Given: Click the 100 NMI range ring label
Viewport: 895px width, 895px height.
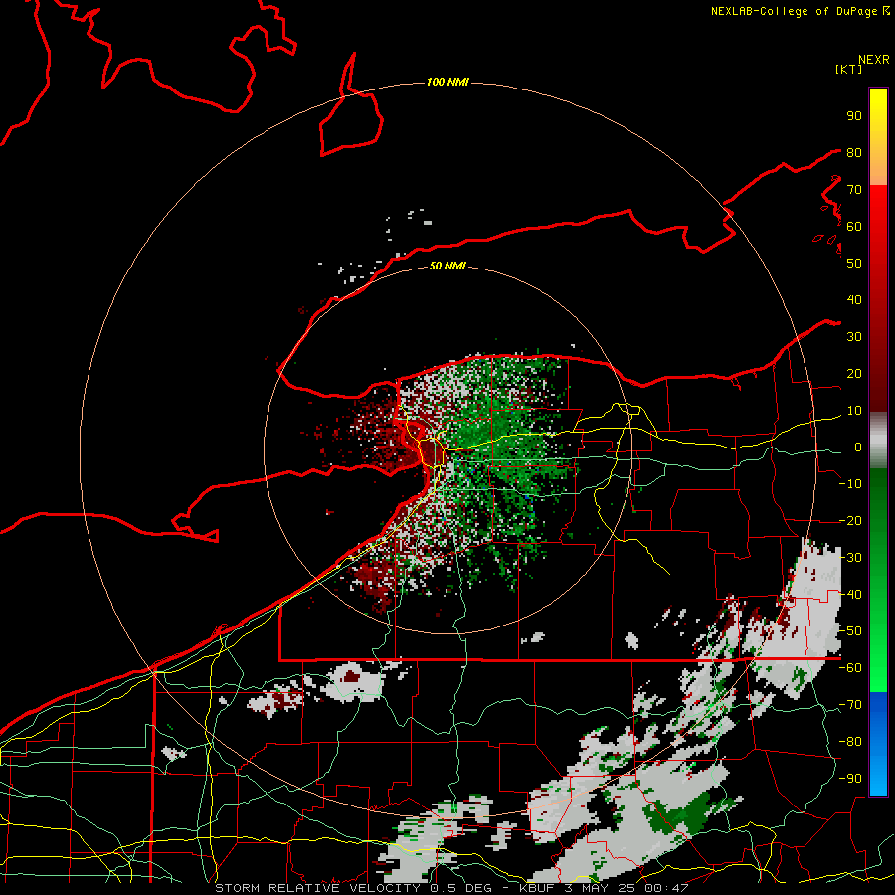Looking at the screenshot, I should (447, 83).
